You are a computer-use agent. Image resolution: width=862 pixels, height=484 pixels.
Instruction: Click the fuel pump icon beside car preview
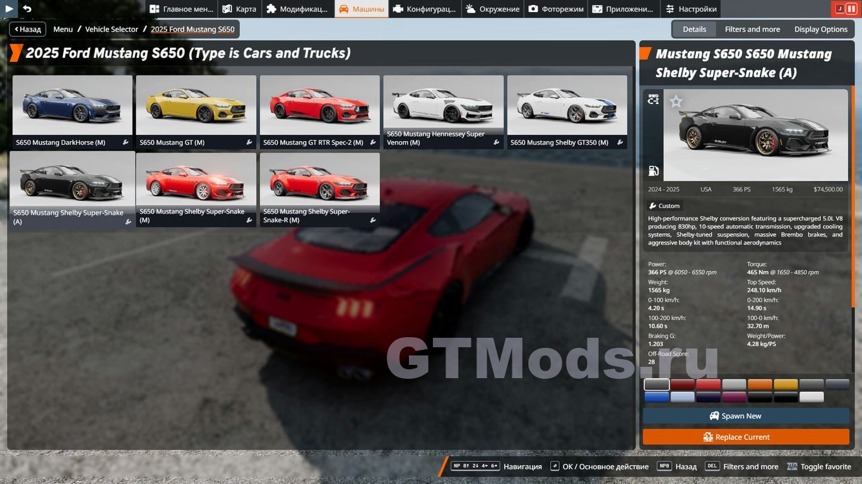coord(653,171)
